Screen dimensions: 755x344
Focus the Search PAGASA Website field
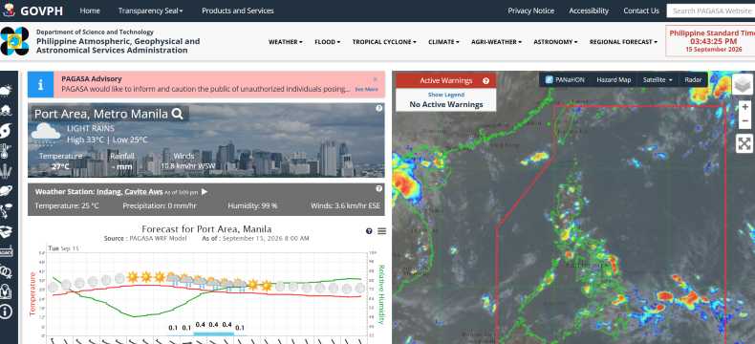pyautogui.click(x=710, y=11)
